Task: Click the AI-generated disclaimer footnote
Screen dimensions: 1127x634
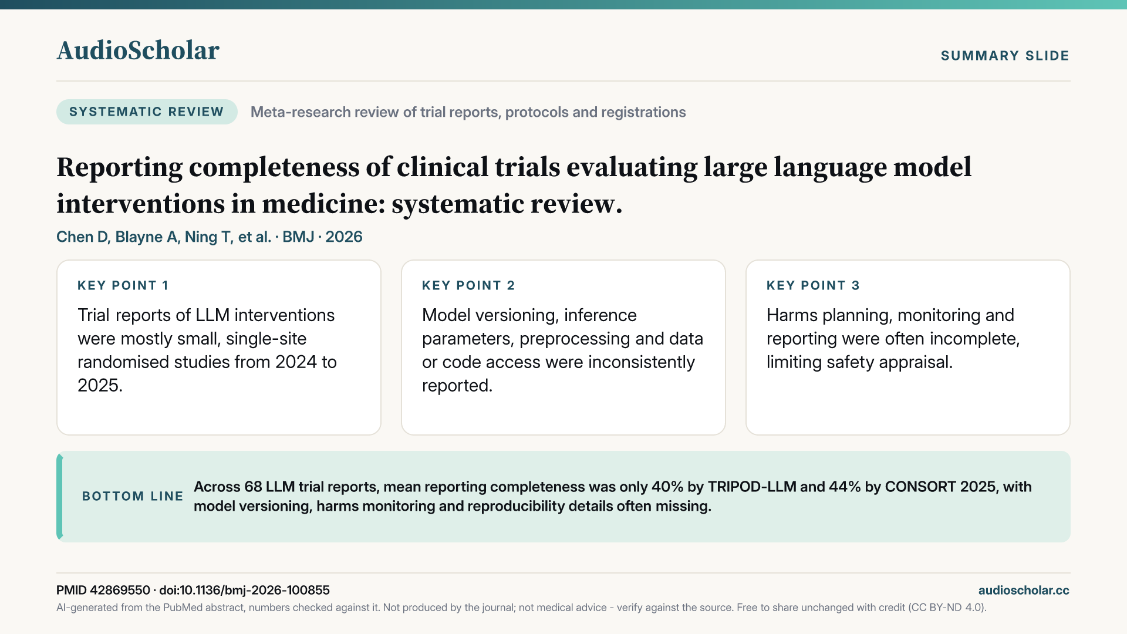Action: [x=521, y=608]
